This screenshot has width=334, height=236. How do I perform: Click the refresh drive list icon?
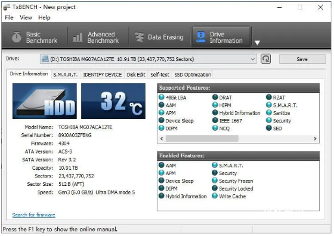point(266,59)
